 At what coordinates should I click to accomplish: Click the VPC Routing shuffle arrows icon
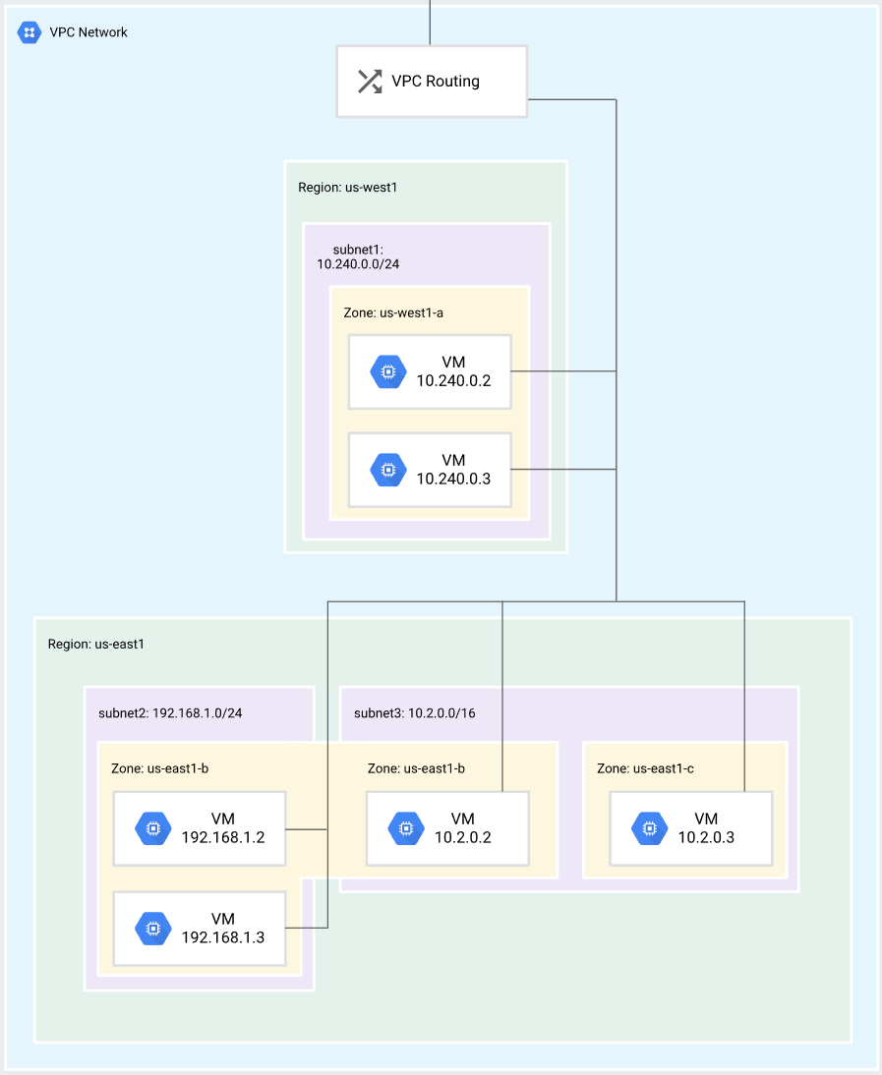click(x=370, y=81)
